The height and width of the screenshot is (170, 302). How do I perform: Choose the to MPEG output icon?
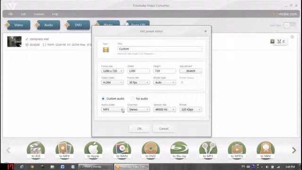coord(237,150)
